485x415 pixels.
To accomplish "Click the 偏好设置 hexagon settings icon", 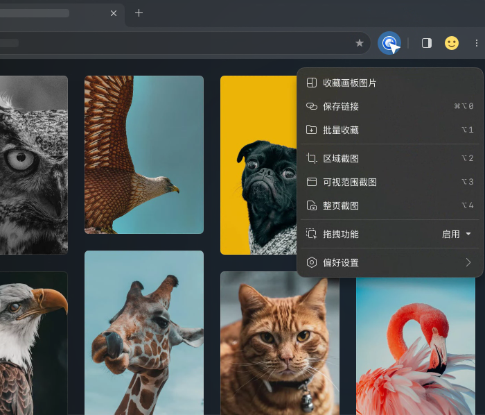I will [x=312, y=262].
